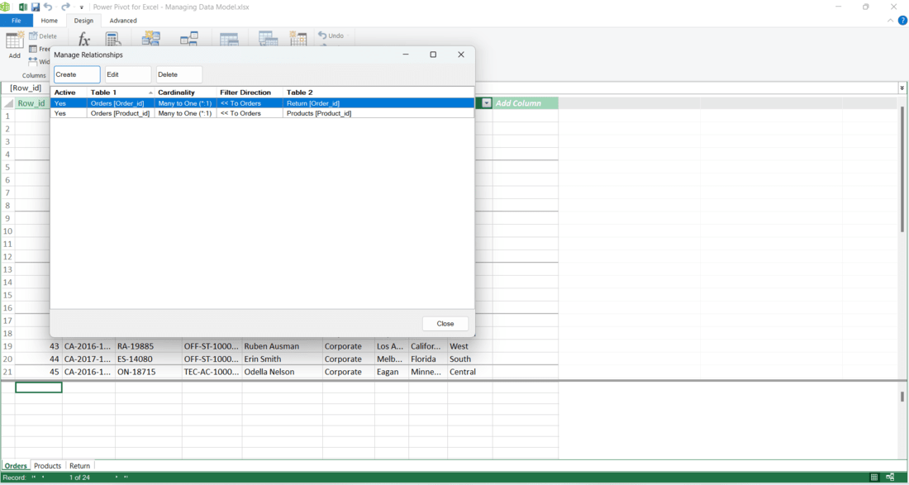The image size is (909, 485).
Task: Click the Add column ribbon icon
Action: tap(15, 41)
